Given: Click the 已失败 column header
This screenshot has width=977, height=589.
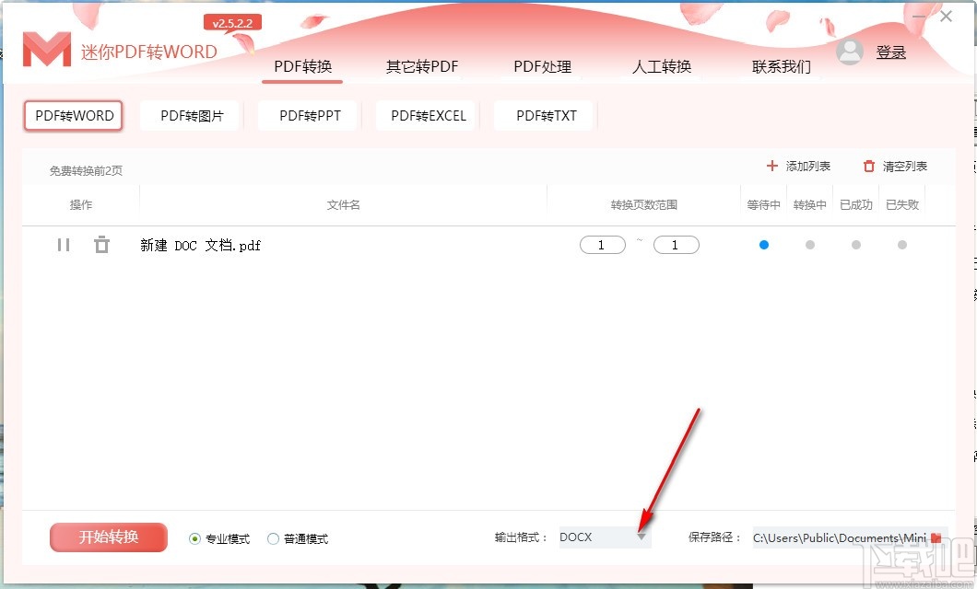Looking at the screenshot, I should click(x=902, y=204).
